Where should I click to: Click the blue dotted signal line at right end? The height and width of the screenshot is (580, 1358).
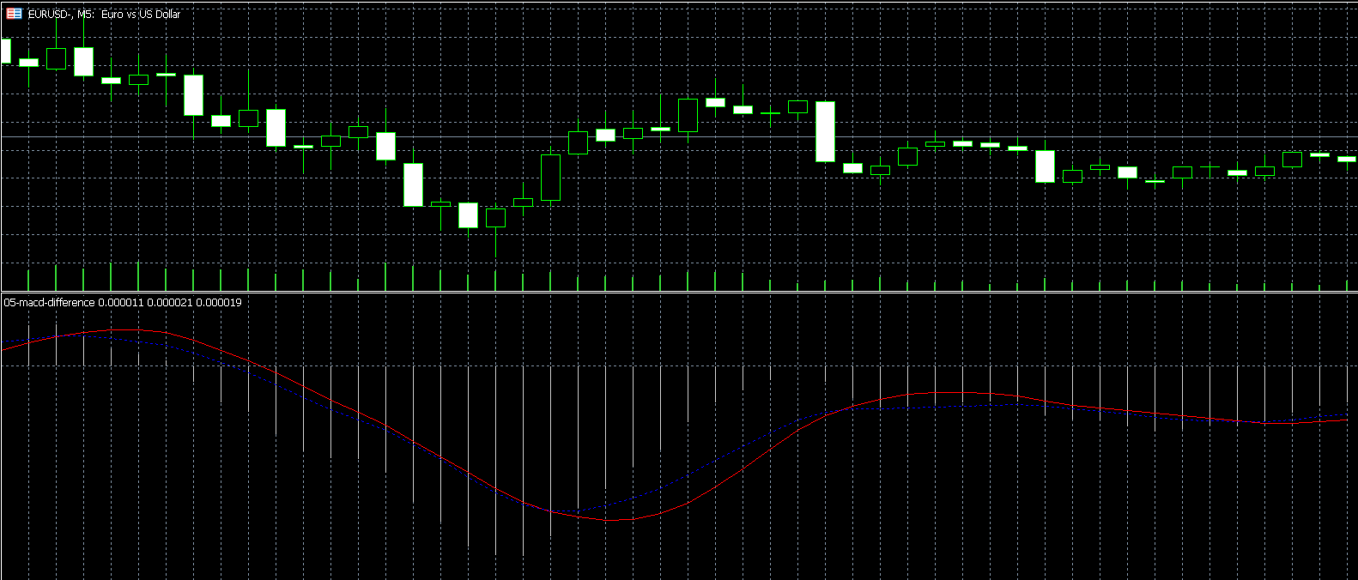(x=1343, y=415)
